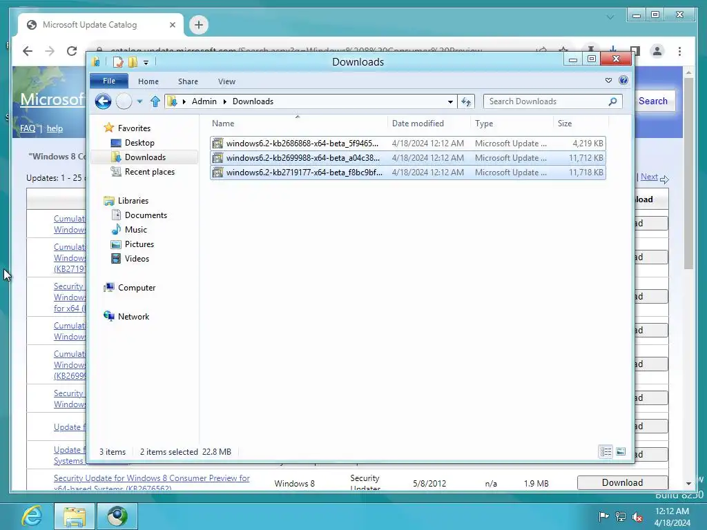Click the kb2686868 file's update package icon

[x=217, y=144]
